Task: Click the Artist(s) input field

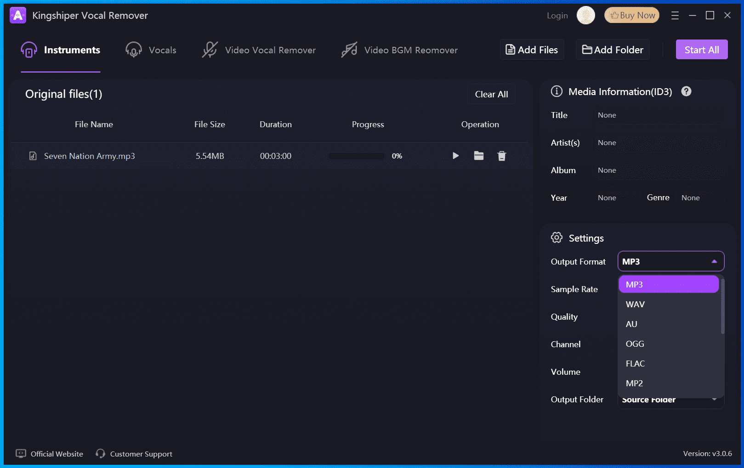Action: pyautogui.click(x=658, y=143)
